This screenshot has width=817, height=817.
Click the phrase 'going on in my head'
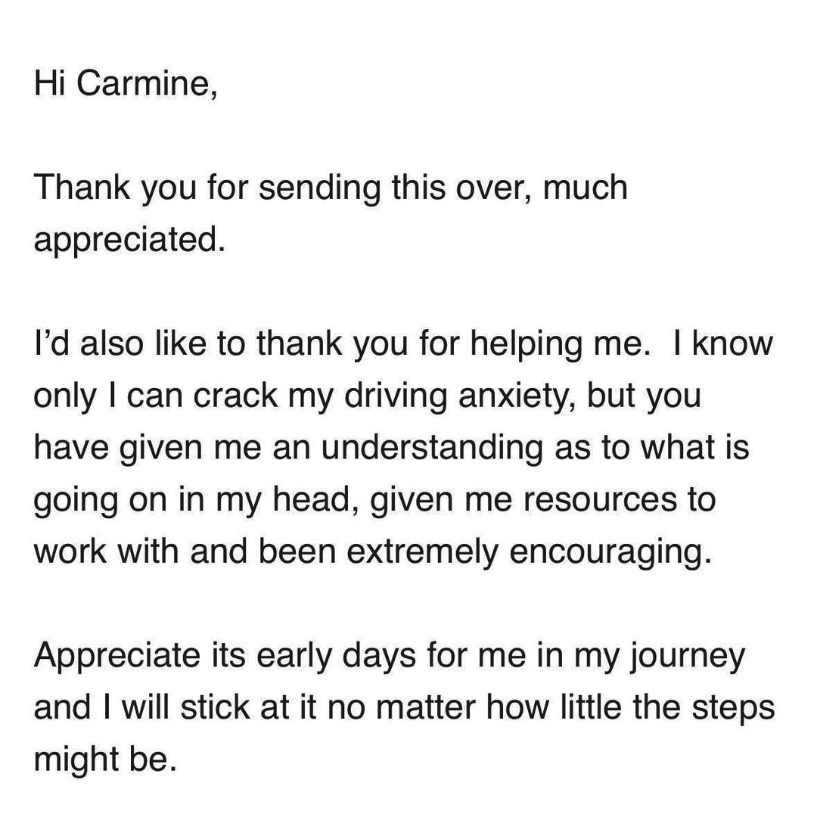click(x=193, y=500)
